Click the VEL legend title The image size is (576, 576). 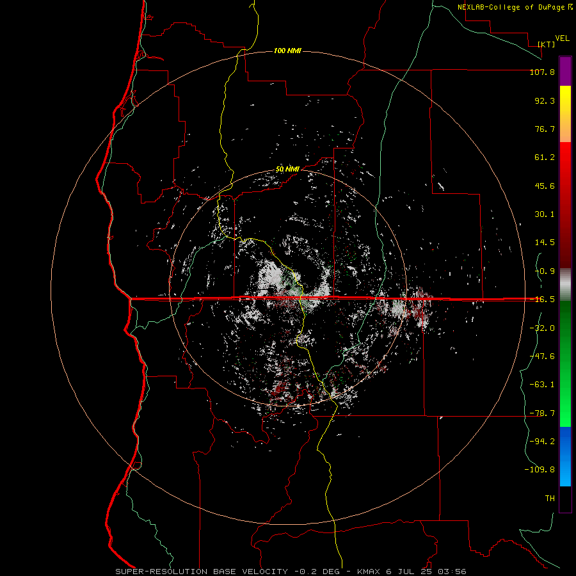562,38
